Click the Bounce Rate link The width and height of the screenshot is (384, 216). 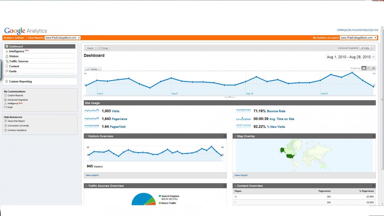[276, 111]
